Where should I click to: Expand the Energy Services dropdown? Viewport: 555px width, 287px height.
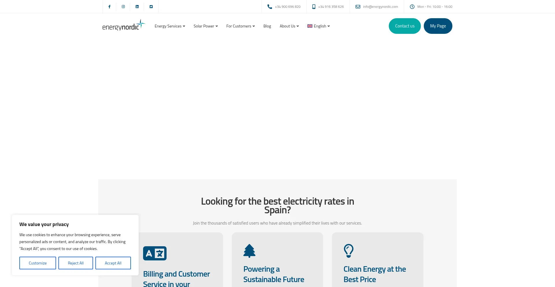pyautogui.click(x=170, y=26)
